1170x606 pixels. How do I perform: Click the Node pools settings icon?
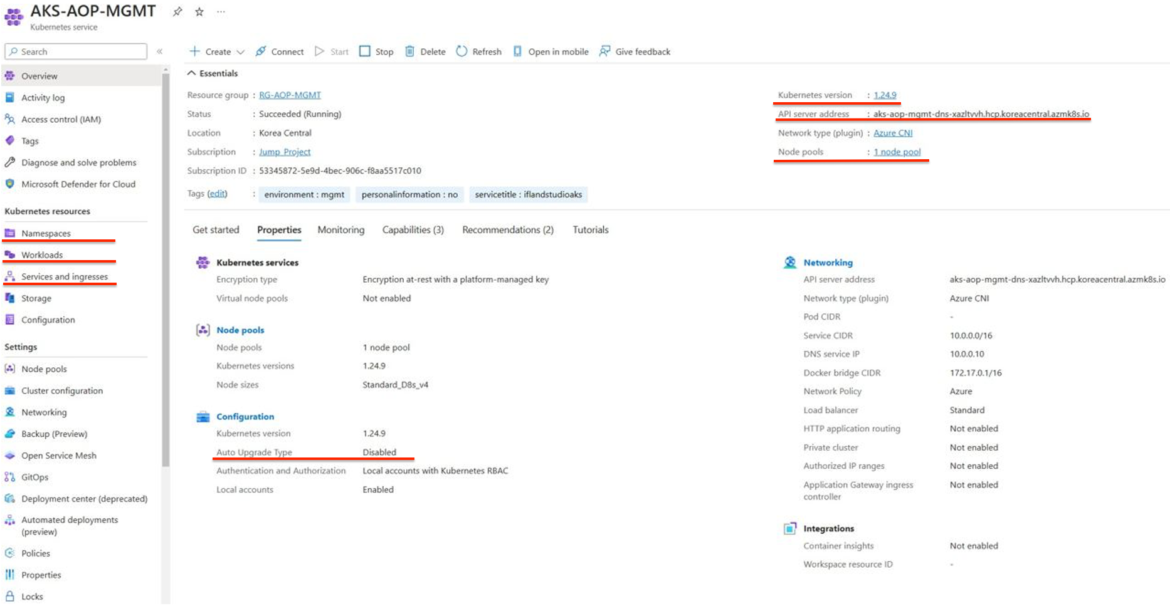(10, 369)
